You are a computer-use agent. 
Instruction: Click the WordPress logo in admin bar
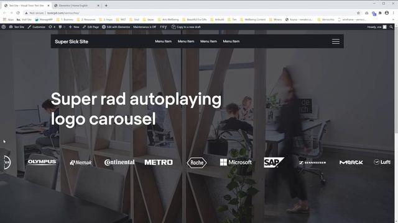click(4, 27)
